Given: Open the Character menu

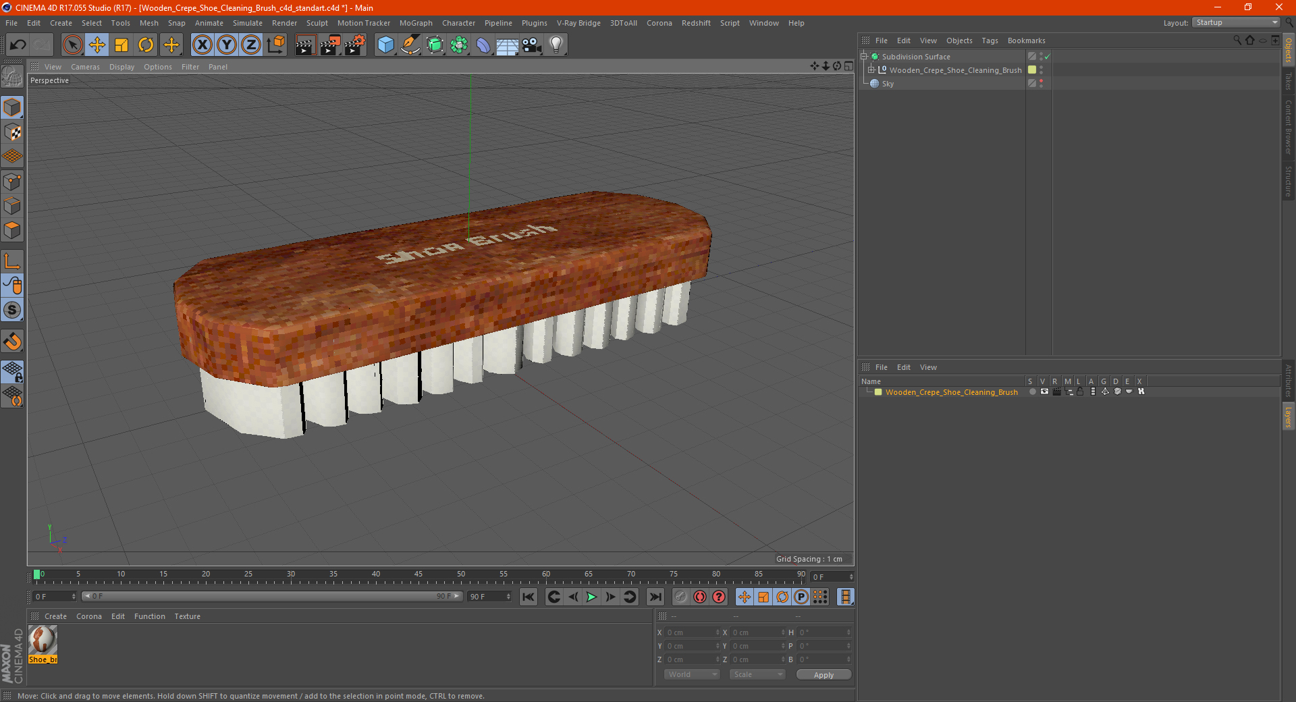Looking at the screenshot, I should click(458, 23).
